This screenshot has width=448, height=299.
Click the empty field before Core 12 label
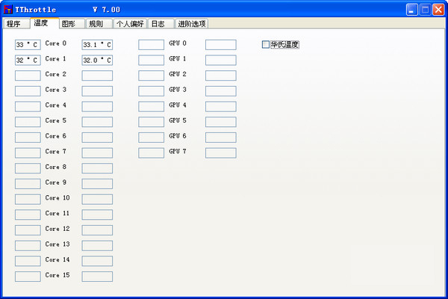[28, 230]
